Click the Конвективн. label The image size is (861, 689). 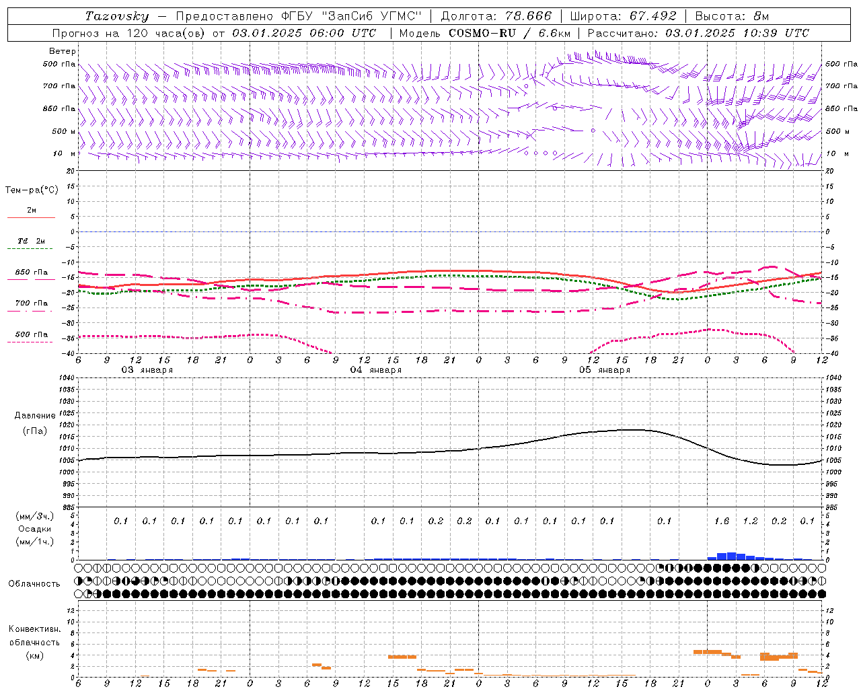click(x=34, y=629)
